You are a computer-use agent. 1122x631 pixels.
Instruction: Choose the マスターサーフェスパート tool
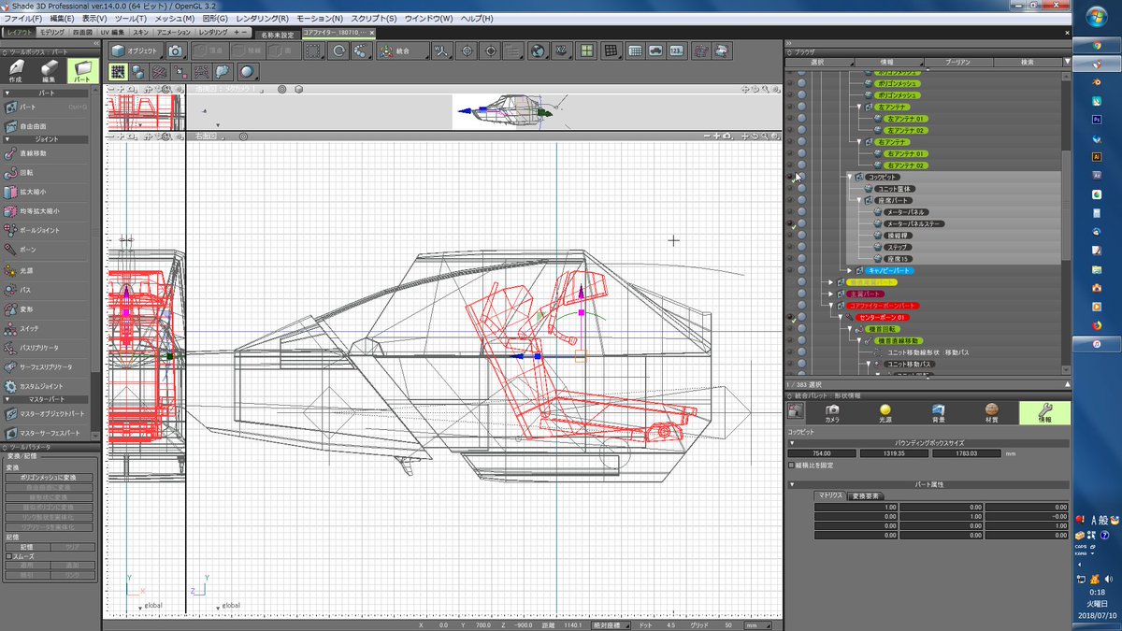45,433
